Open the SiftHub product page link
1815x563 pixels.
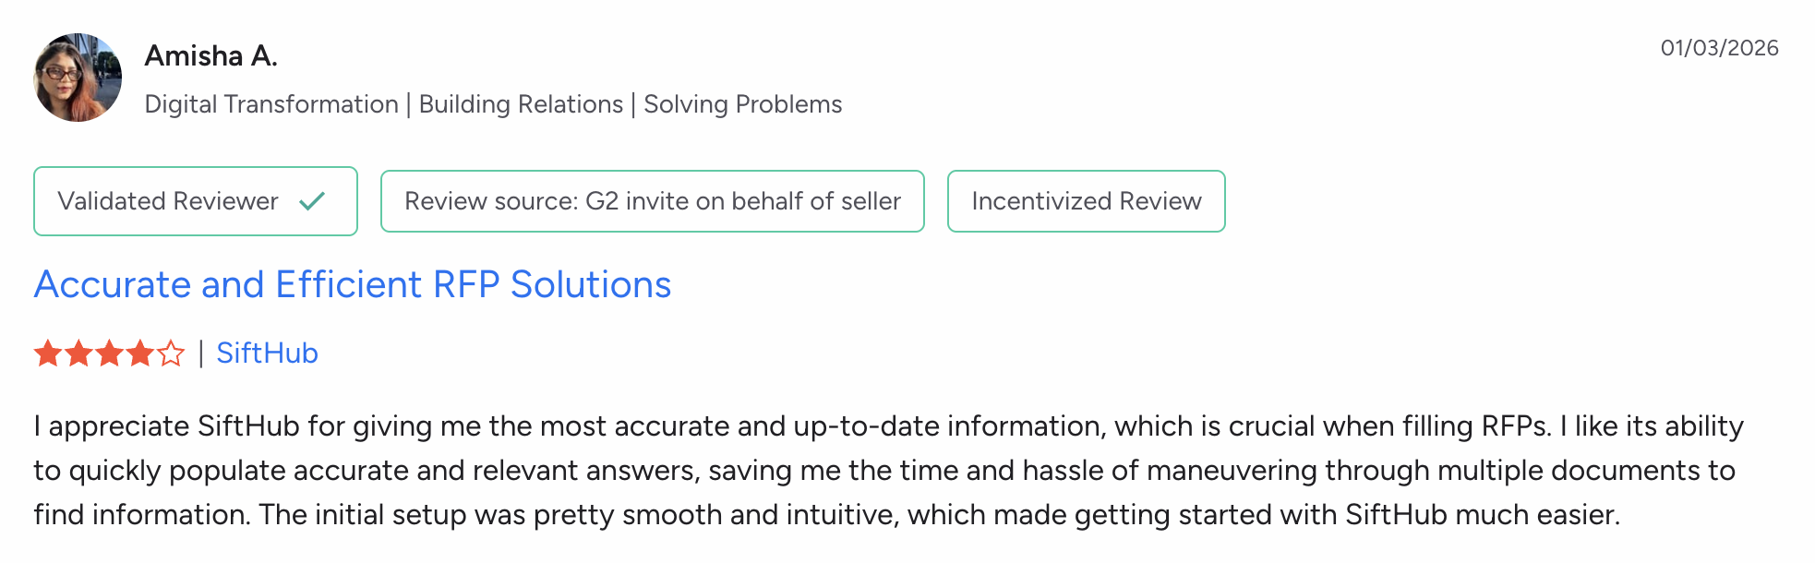click(268, 353)
